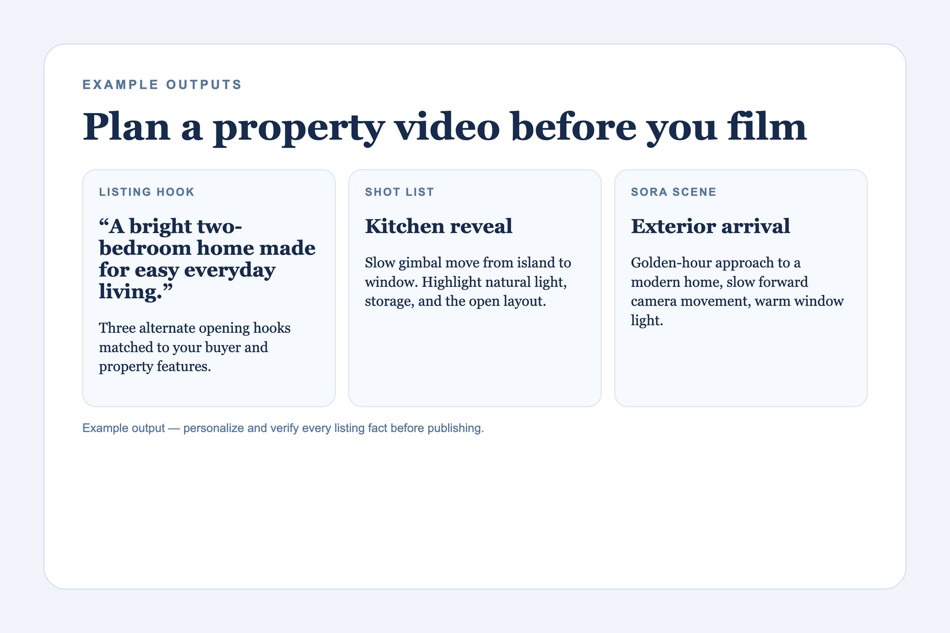The image size is (950, 633).
Task: Click the 'SHOT LIST' card label
Action: 399,192
